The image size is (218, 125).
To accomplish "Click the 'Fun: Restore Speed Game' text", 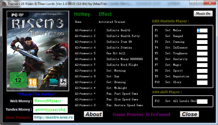I will (x=124, y=105).
